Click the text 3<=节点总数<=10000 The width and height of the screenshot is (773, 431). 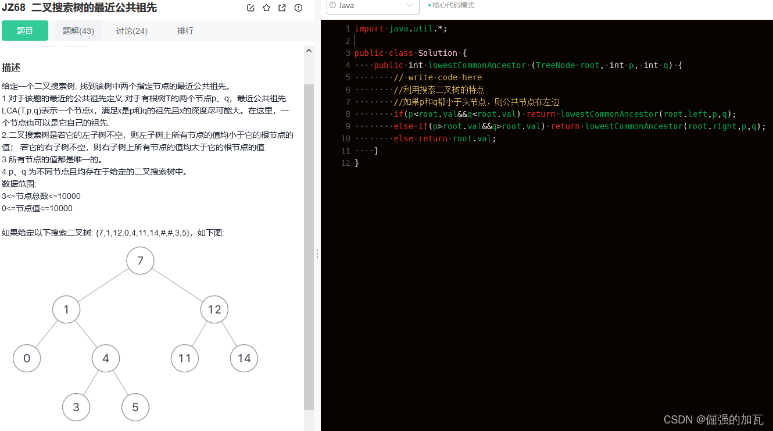tap(41, 196)
